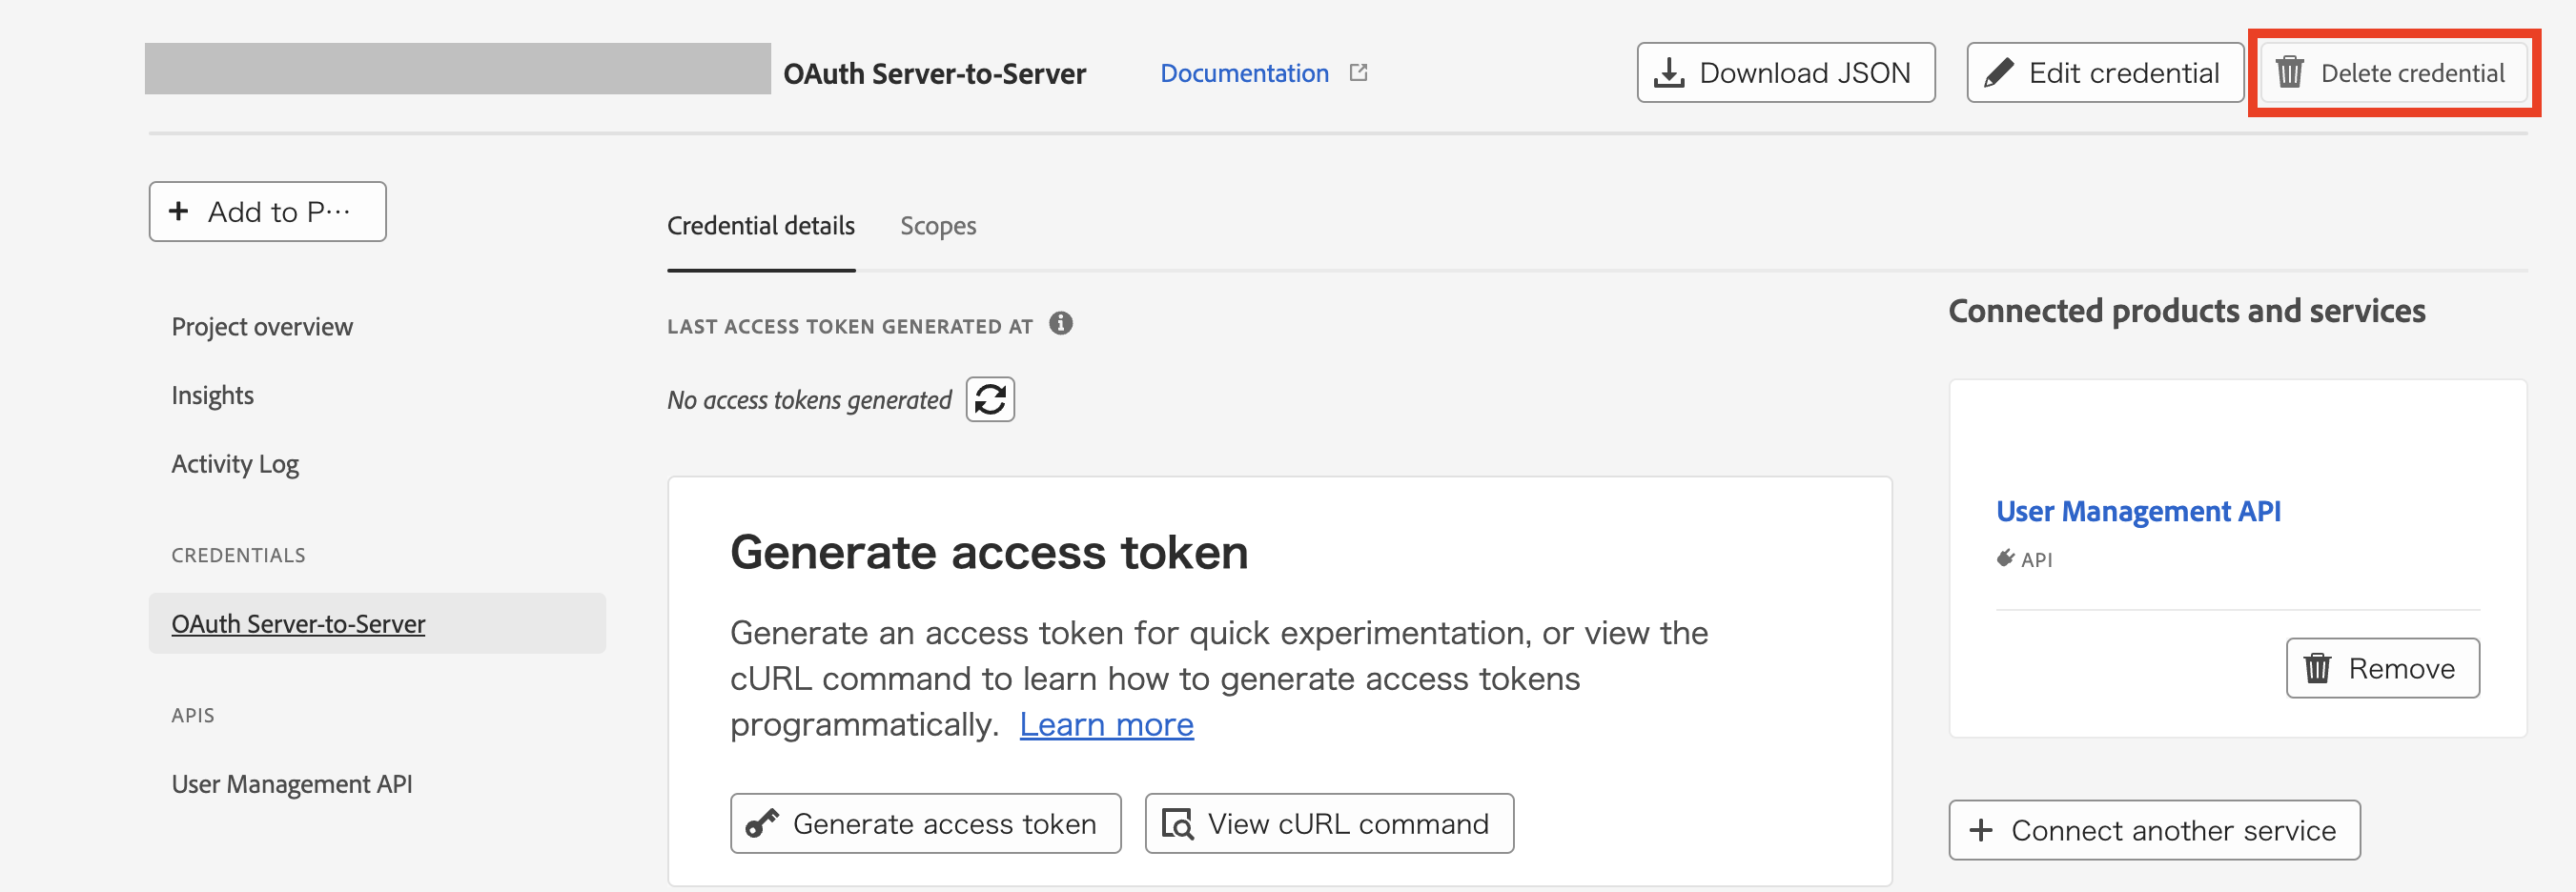Click Connected products and services heading

tap(2187, 311)
